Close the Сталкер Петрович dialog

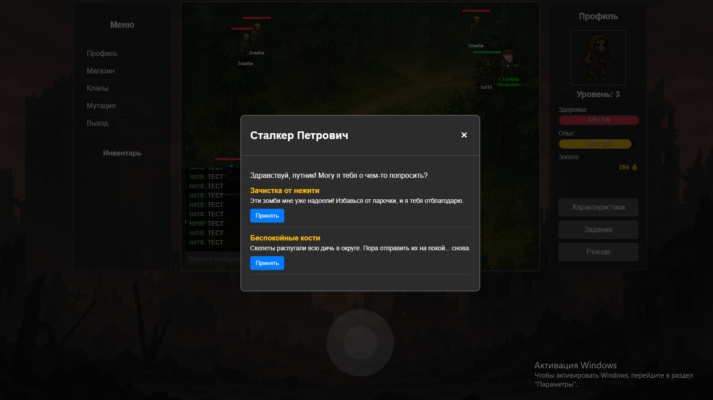[x=464, y=135]
